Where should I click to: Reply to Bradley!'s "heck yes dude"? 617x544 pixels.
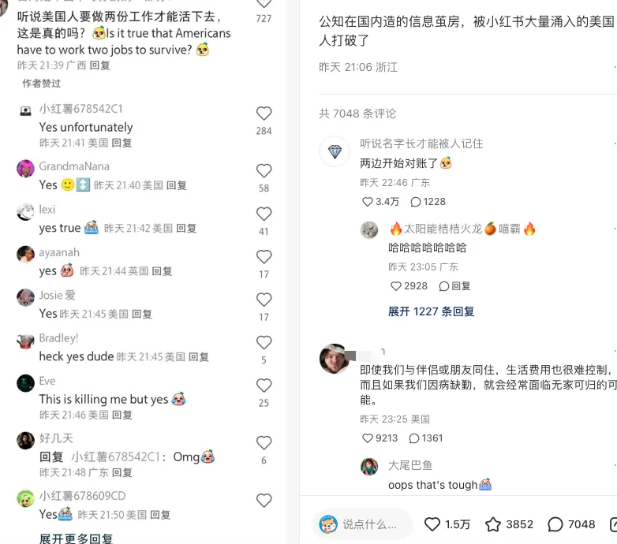(x=199, y=357)
